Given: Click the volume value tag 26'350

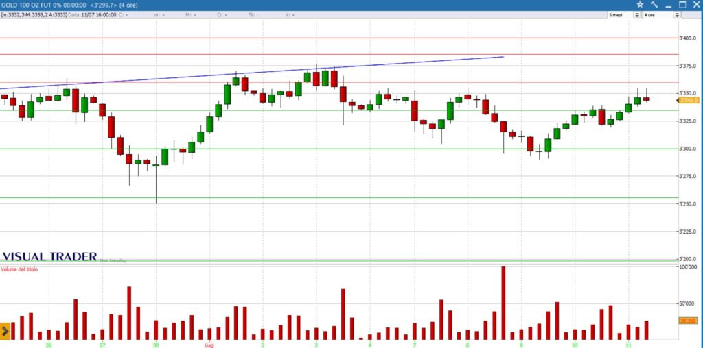Looking at the screenshot, I should (689, 321).
